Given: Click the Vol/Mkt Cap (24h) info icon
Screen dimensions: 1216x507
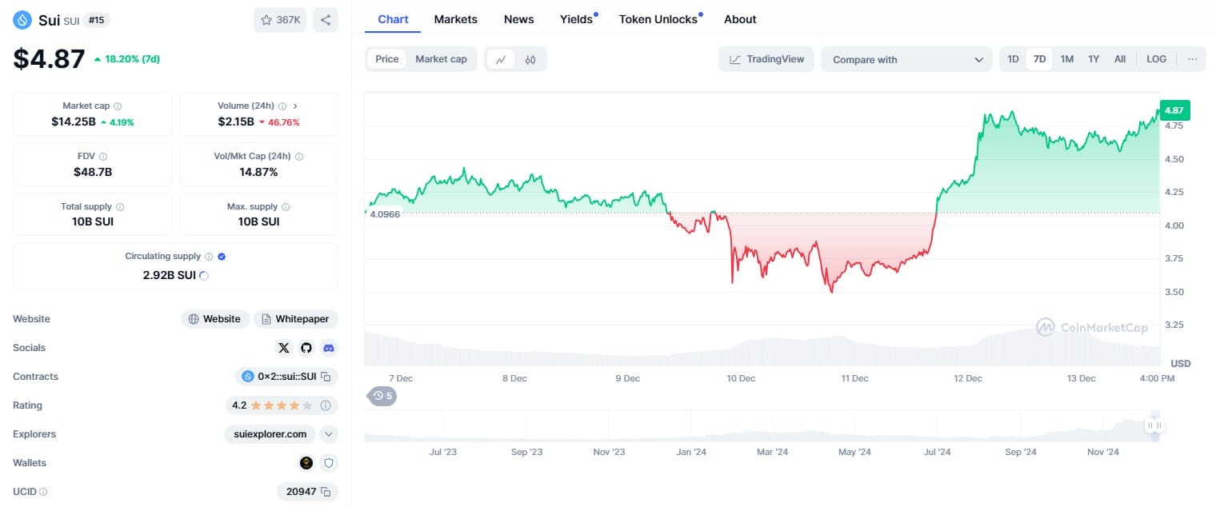Looking at the screenshot, I should click(299, 157).
